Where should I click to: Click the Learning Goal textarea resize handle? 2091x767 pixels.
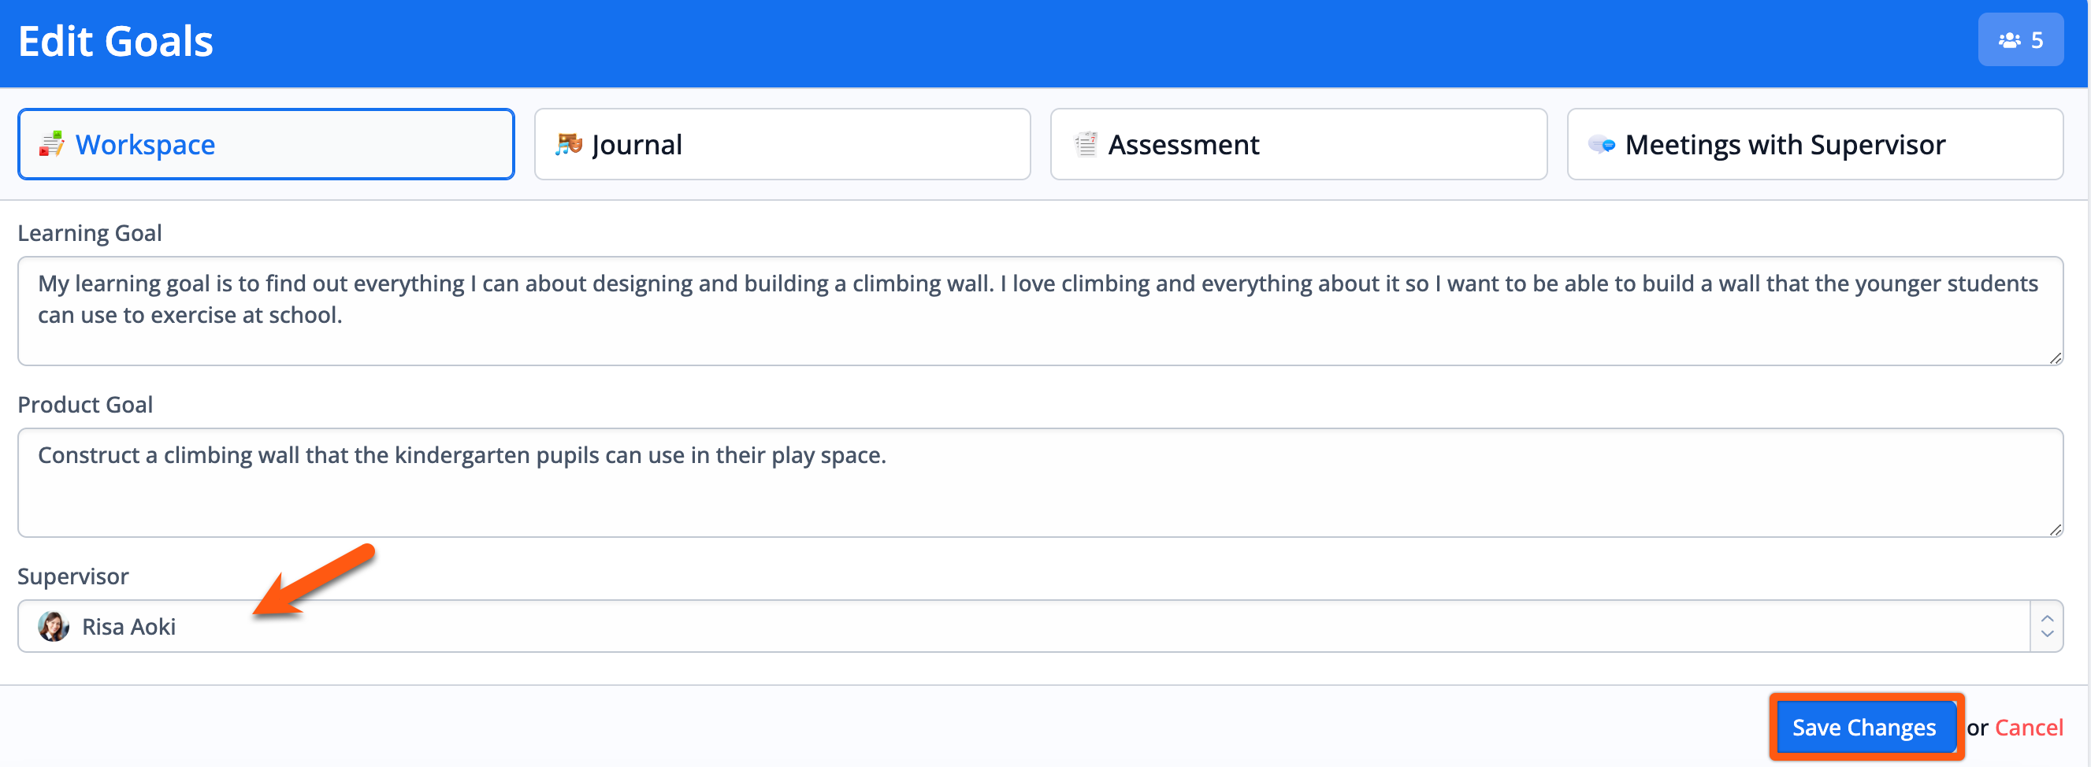[x=2055, y=358]
